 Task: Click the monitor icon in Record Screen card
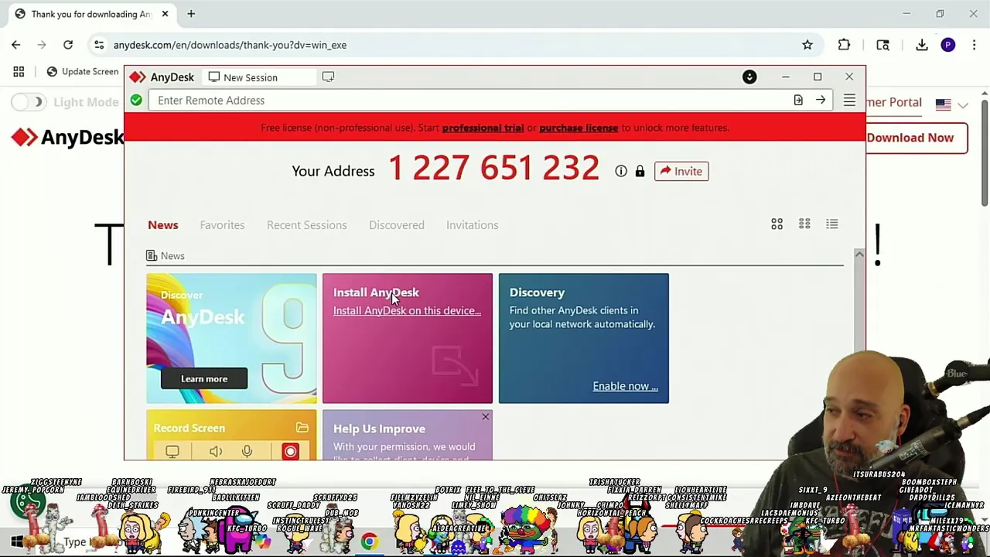point(172,451)
